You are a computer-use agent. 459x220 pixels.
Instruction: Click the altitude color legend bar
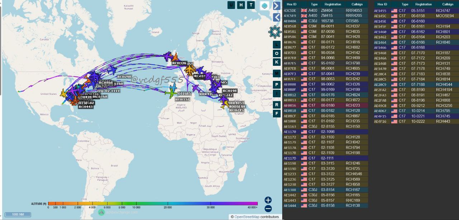coord(153,204)
